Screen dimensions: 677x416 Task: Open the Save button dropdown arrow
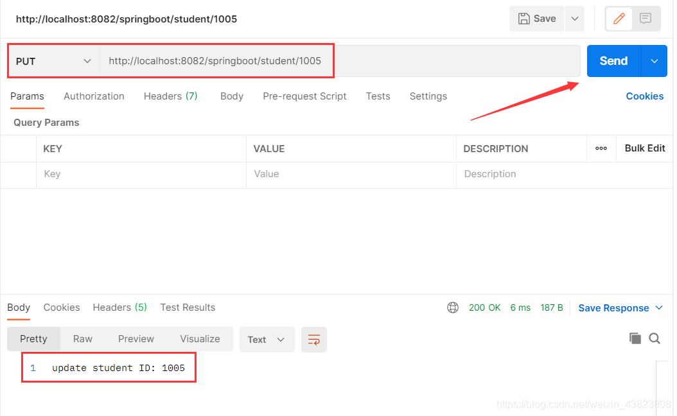tap(574, 19)
